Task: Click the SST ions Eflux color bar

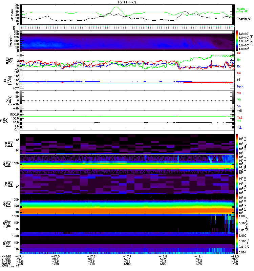Action: (x=237, y=144)
